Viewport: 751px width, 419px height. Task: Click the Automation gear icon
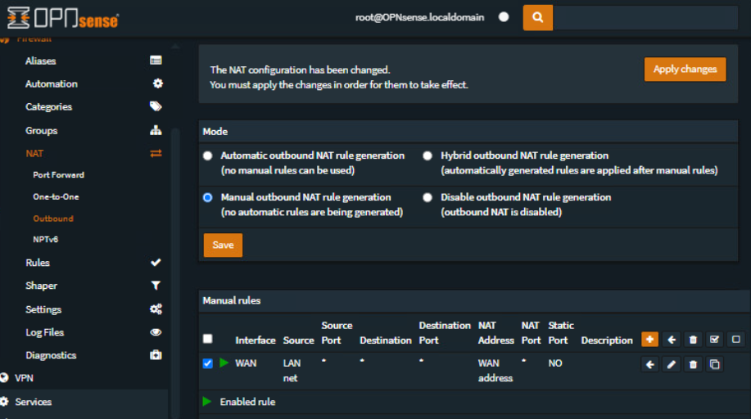tap(157, 83)
